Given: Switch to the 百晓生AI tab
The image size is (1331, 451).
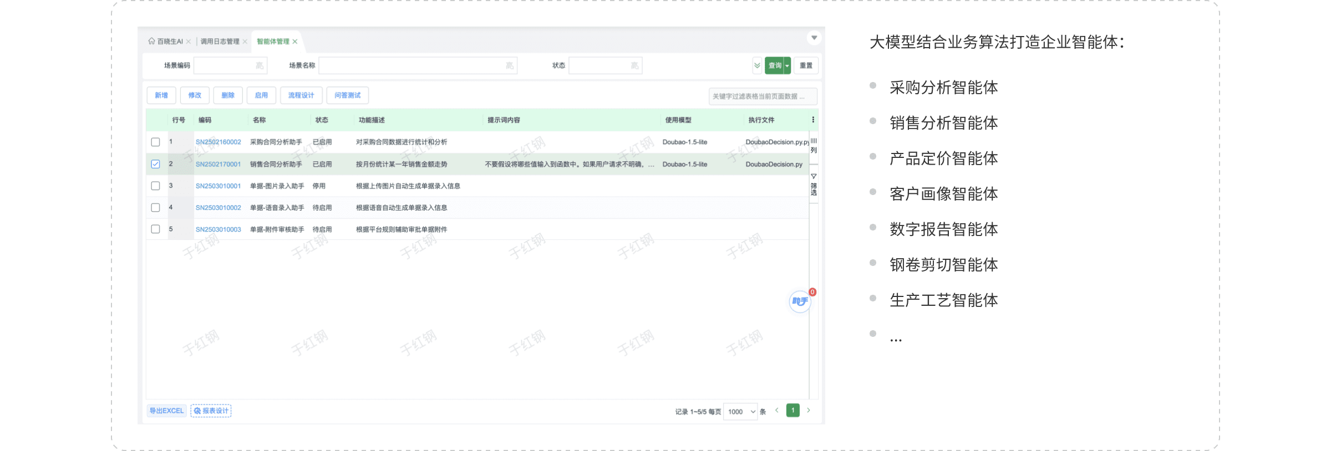Looking at the screenshot, I should pos(170,42).
